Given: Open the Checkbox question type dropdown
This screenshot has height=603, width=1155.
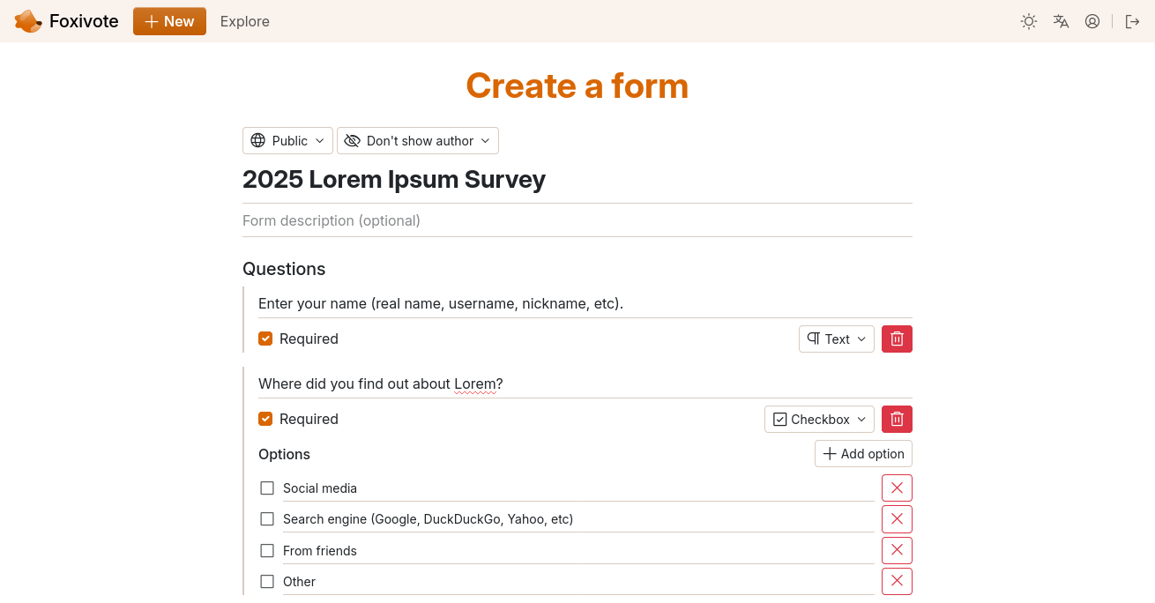Looking at the screenshot, I should pyautogui.click(x=819, y=419).
